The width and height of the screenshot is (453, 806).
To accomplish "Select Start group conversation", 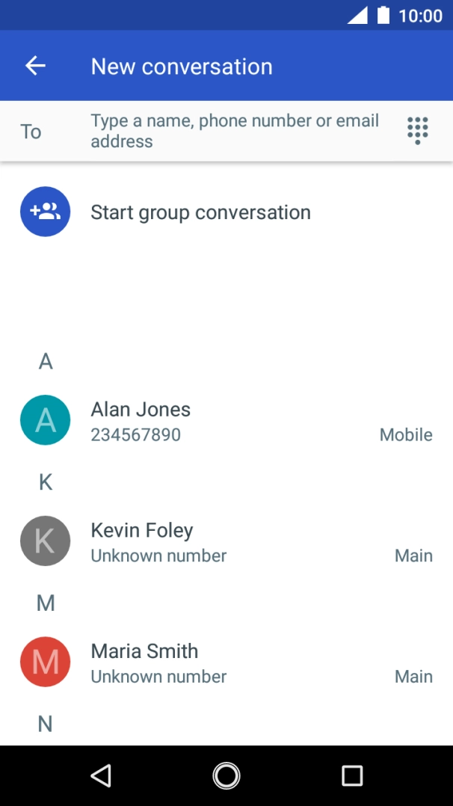I will [x=200, y=212].
